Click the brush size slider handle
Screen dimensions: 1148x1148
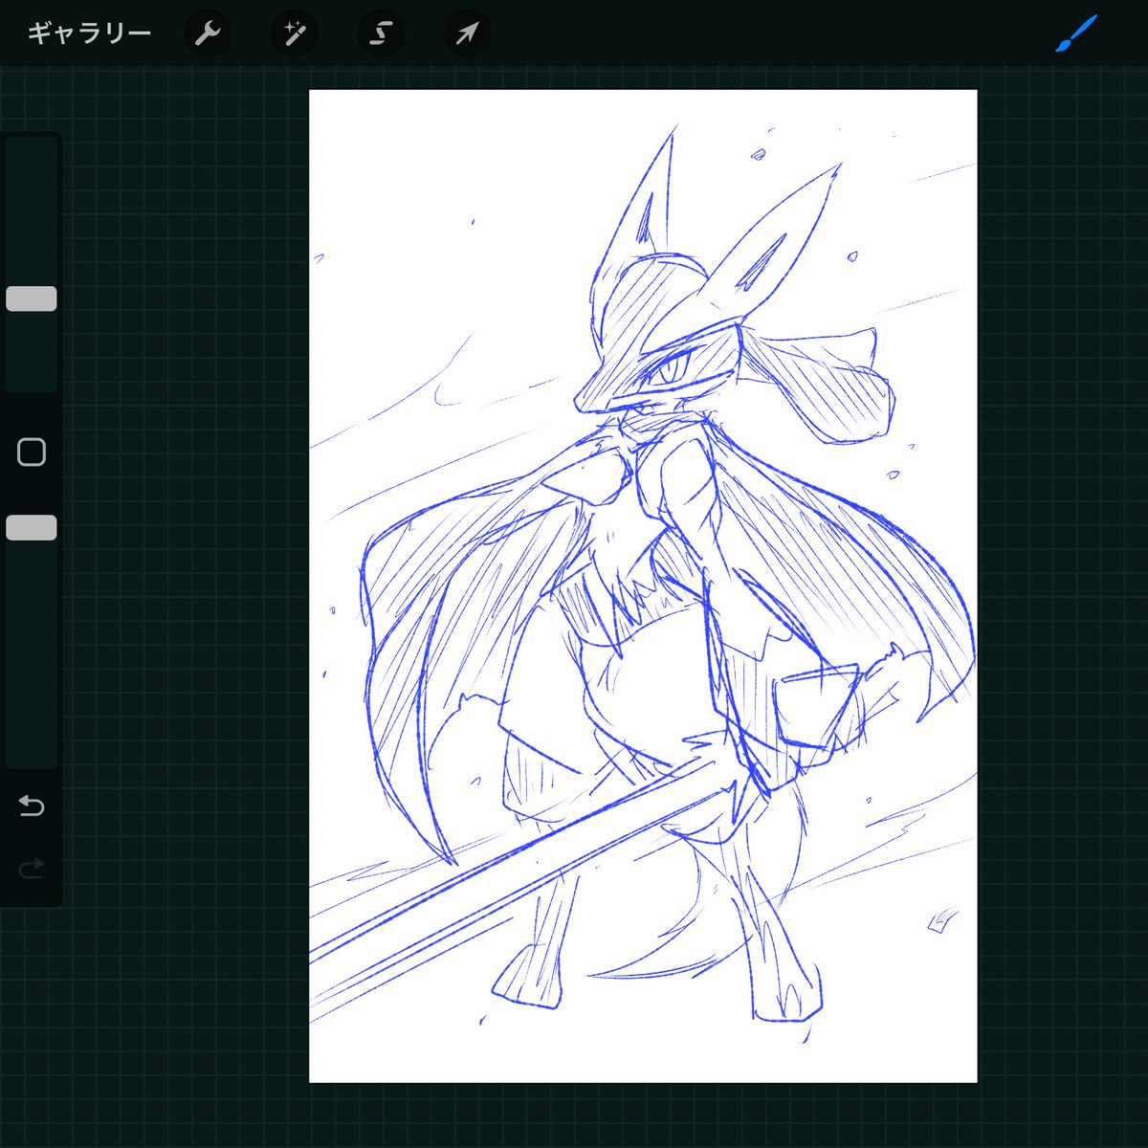pos(32,298)
